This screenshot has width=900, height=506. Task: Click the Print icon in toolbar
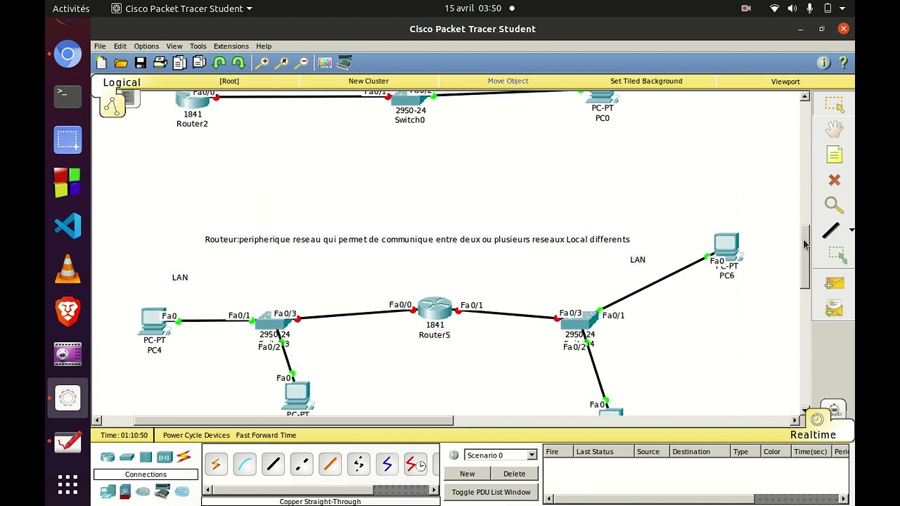pyautogui.click(x=160, y=63)
